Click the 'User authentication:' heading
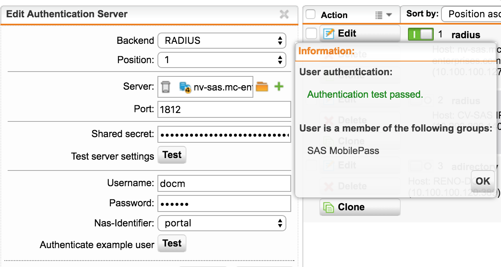Image resolution: width=501 pixels, height=267 pixels. pyautogui.click(x=346, y=72)
